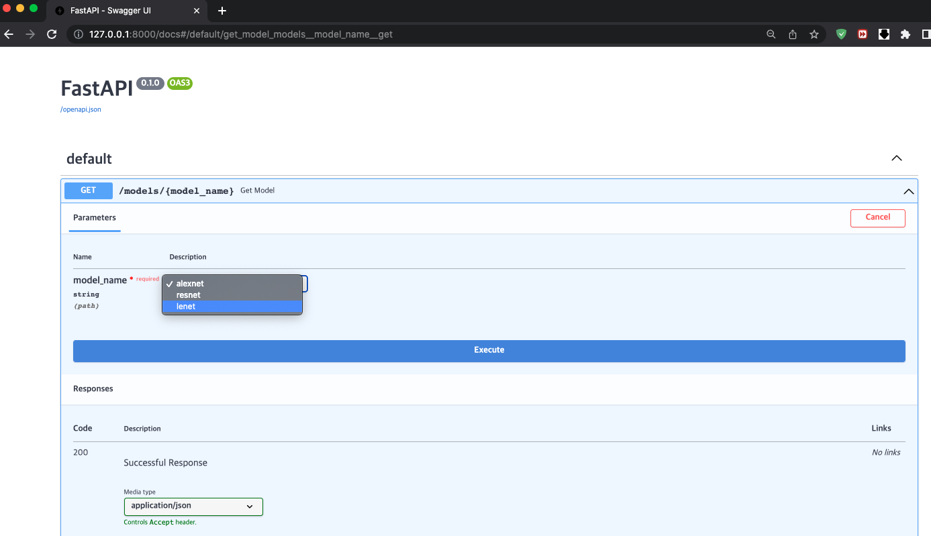The width and height of the screenshot is (931, 536).
Task: Click the FastAPI title heading
Action: click(97, 89)
